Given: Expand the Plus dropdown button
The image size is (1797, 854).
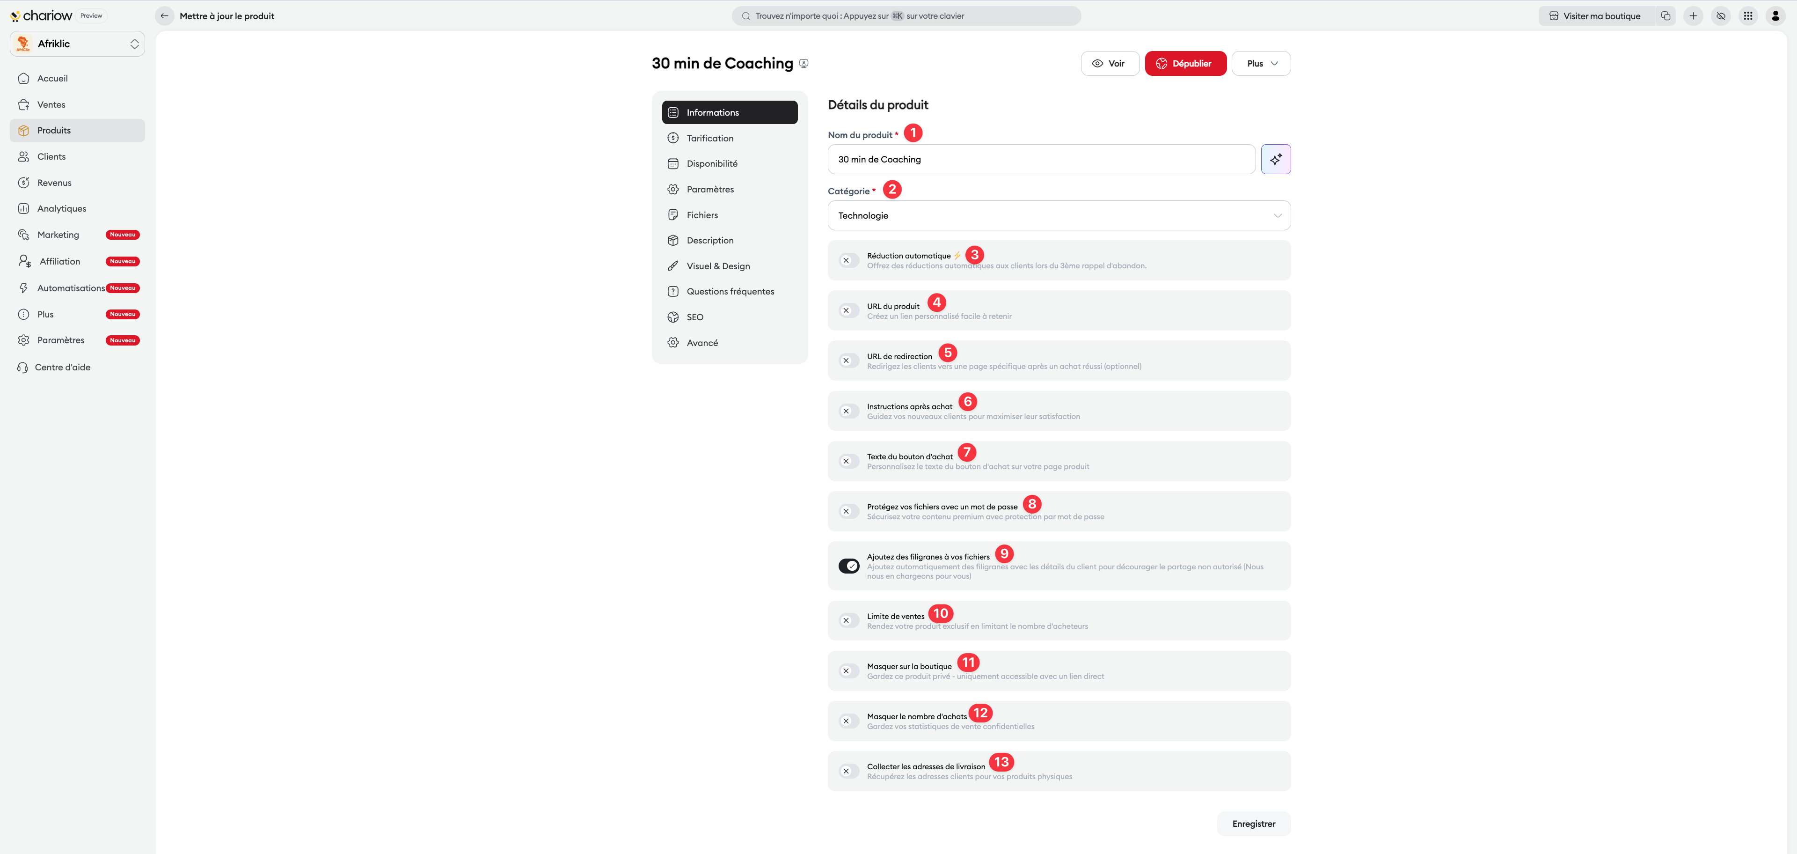Looking at the screenshot, I should pyautogui.click(x=1261, y=64).
